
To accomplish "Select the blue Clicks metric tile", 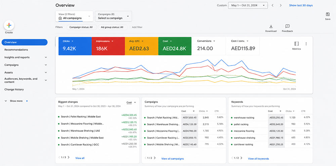I will 75,46.
